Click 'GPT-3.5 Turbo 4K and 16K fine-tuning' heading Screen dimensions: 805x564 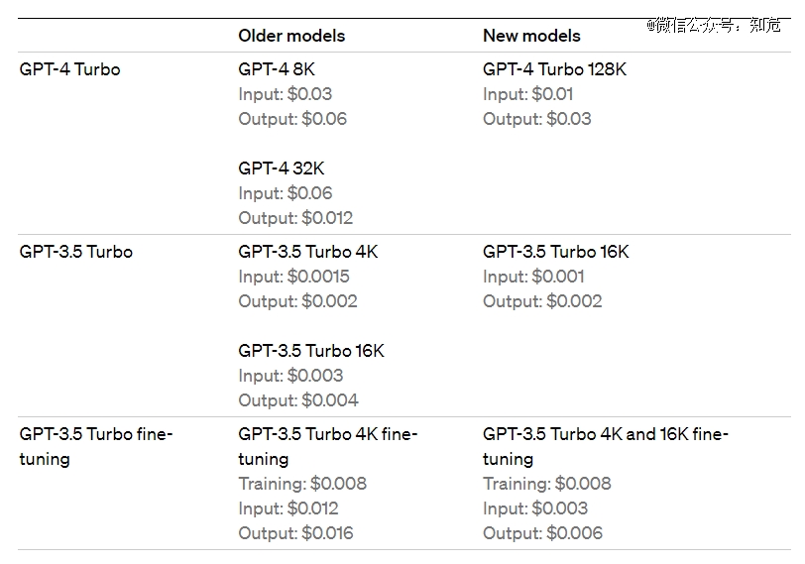[x=606, y=446]
